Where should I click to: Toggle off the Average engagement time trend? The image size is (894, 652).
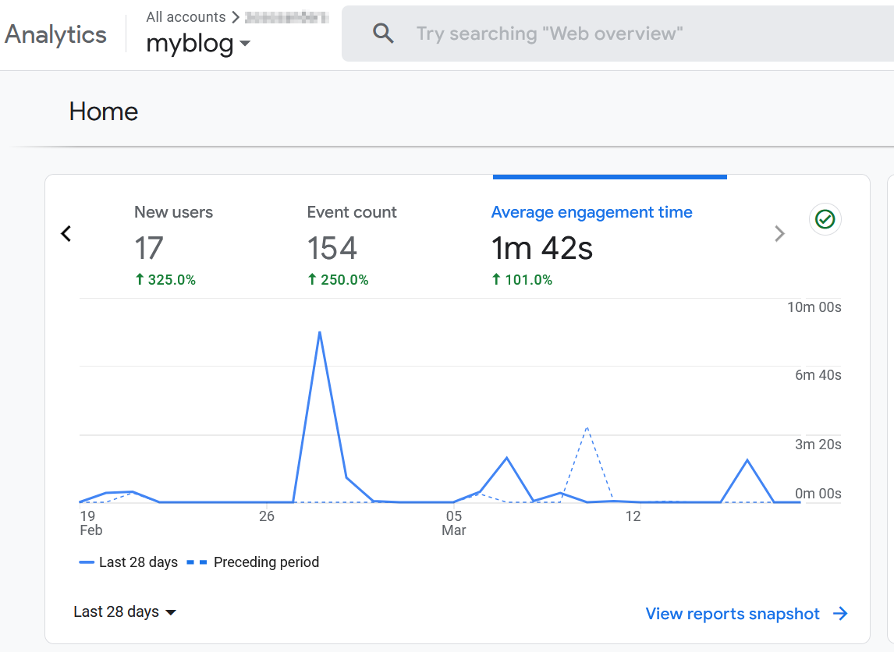tap(591, 212)
